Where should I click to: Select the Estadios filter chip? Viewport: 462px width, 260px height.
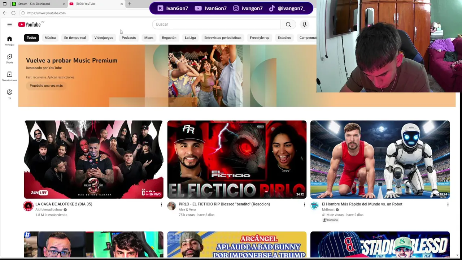(284, 38)
